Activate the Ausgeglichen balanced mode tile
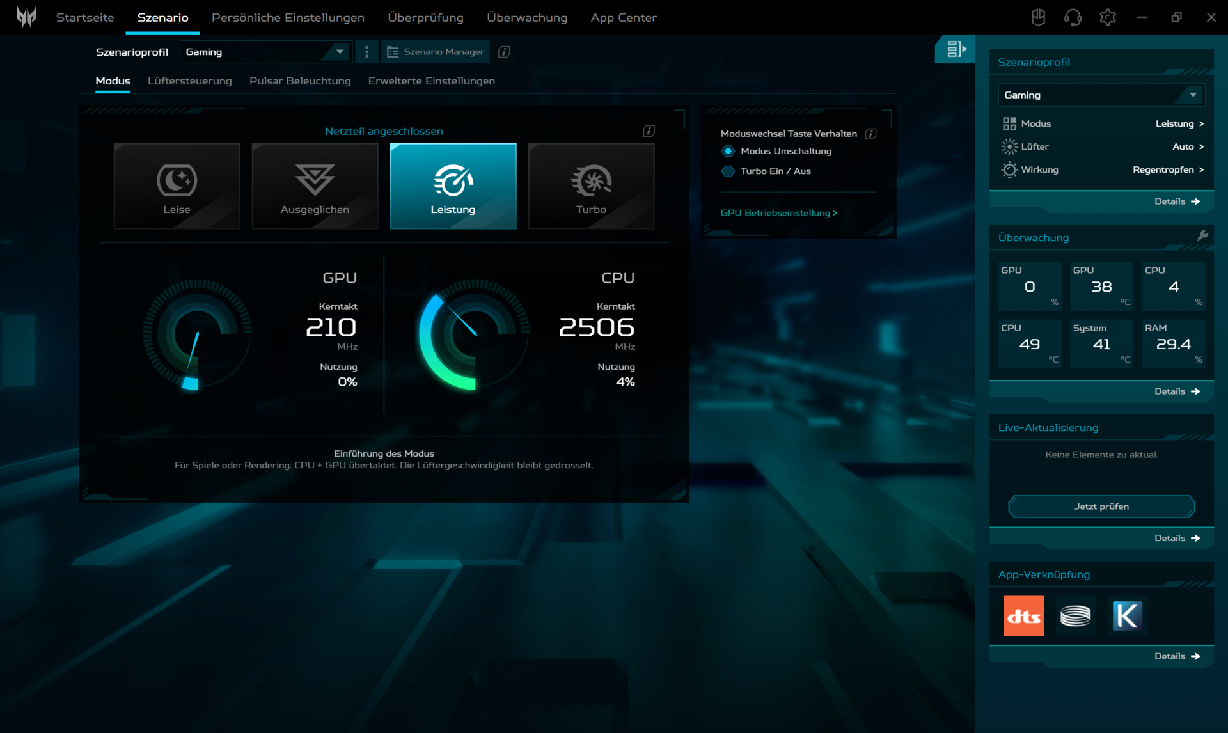This screenshot has height=733, width=1228. (x=315, y=186)
